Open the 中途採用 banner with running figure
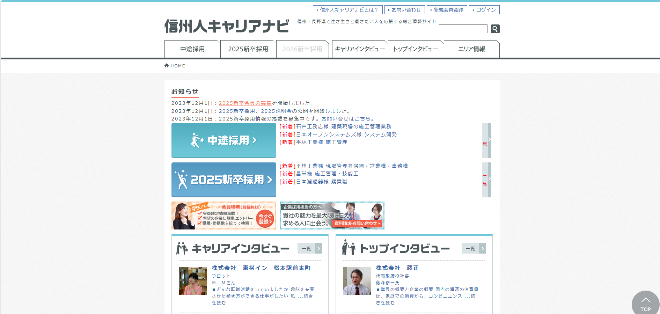 pyautogui.click(x=223, y=140)
